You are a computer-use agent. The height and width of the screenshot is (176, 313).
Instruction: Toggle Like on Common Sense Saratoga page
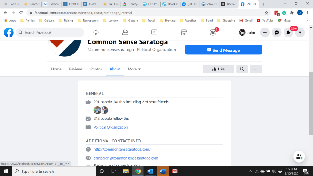point(218,69)
